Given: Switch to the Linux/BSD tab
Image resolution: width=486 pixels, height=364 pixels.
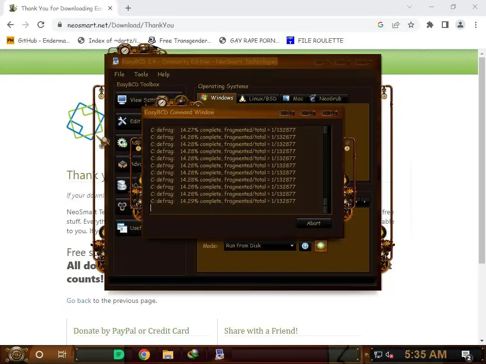Looking at the screenshot, I should point(258,99).
